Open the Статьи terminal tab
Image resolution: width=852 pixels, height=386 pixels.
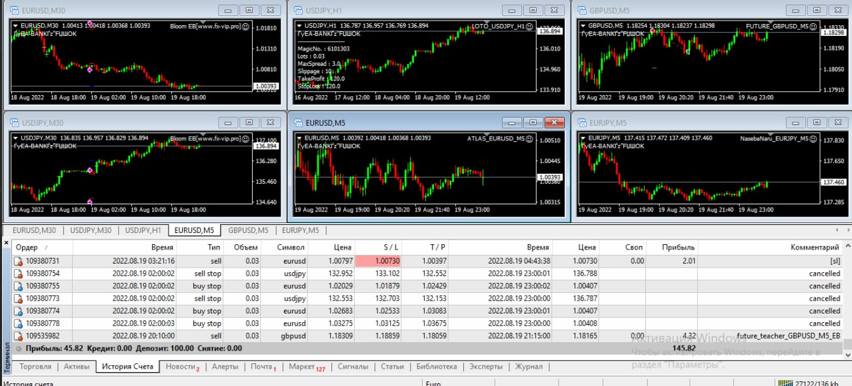tap(392, 367)
